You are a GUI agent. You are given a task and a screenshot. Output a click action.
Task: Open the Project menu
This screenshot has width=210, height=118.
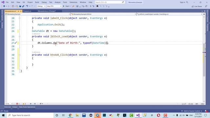point(30,2)
